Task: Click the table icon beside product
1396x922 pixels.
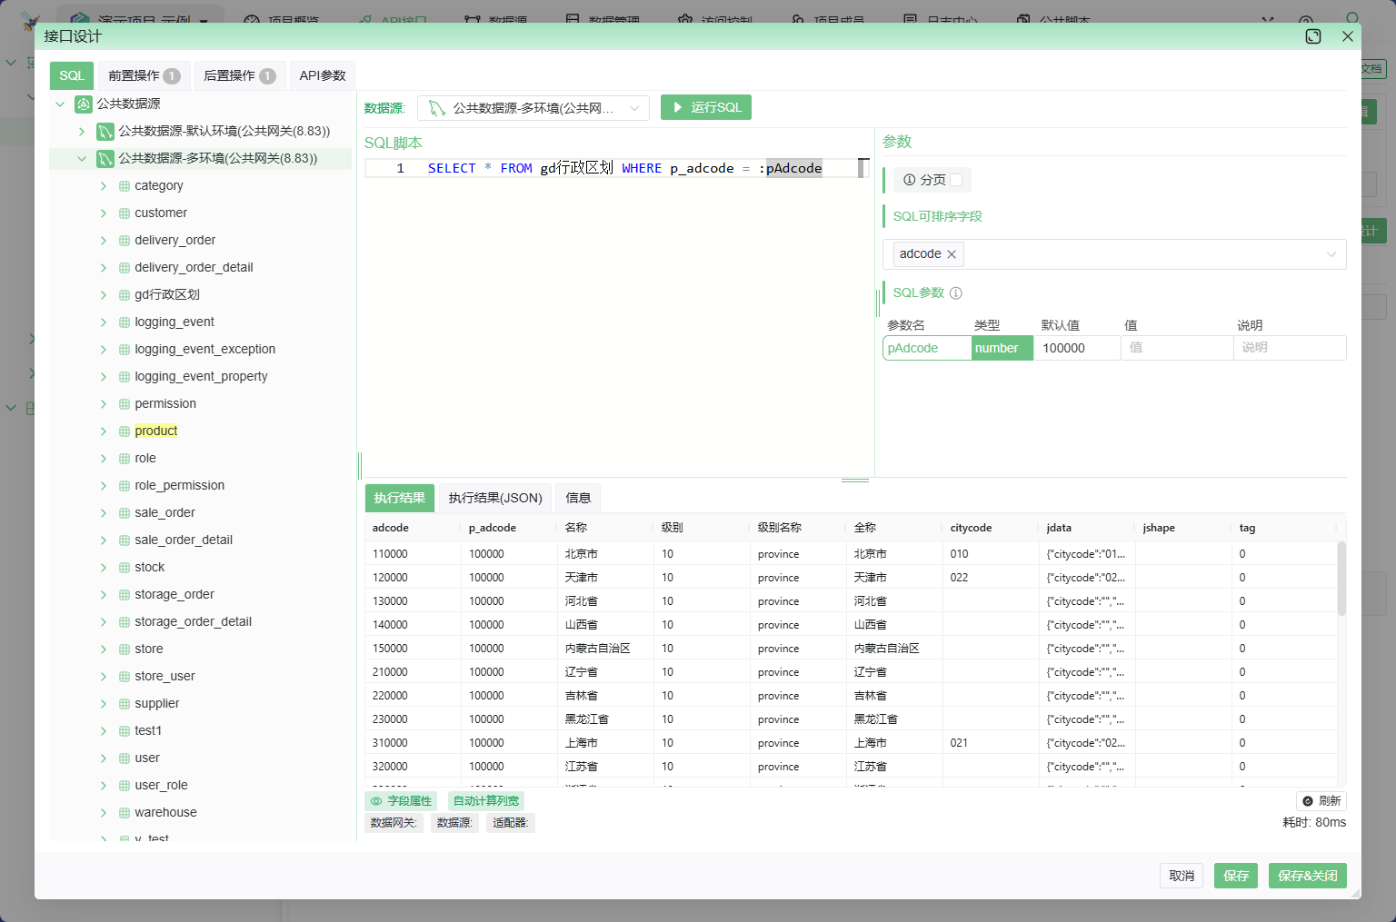Action: [125, 431]
